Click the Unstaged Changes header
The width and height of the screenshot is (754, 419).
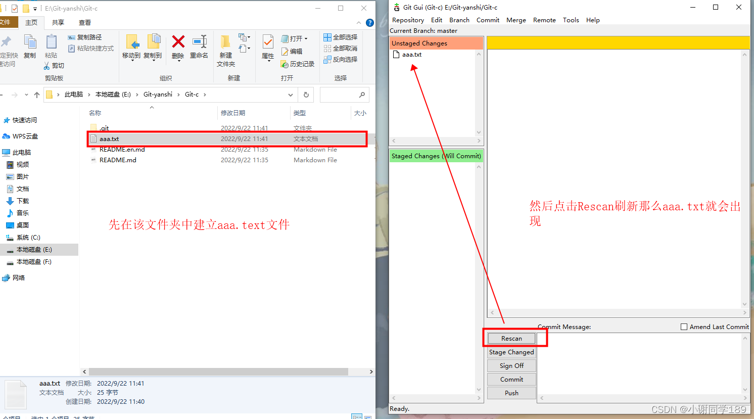coord(436,43)
